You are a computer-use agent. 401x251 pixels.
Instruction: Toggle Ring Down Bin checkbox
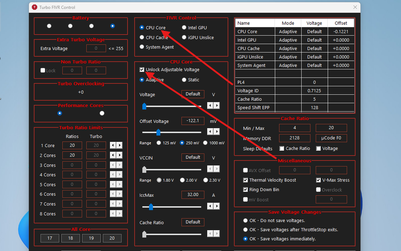[245, 190]
